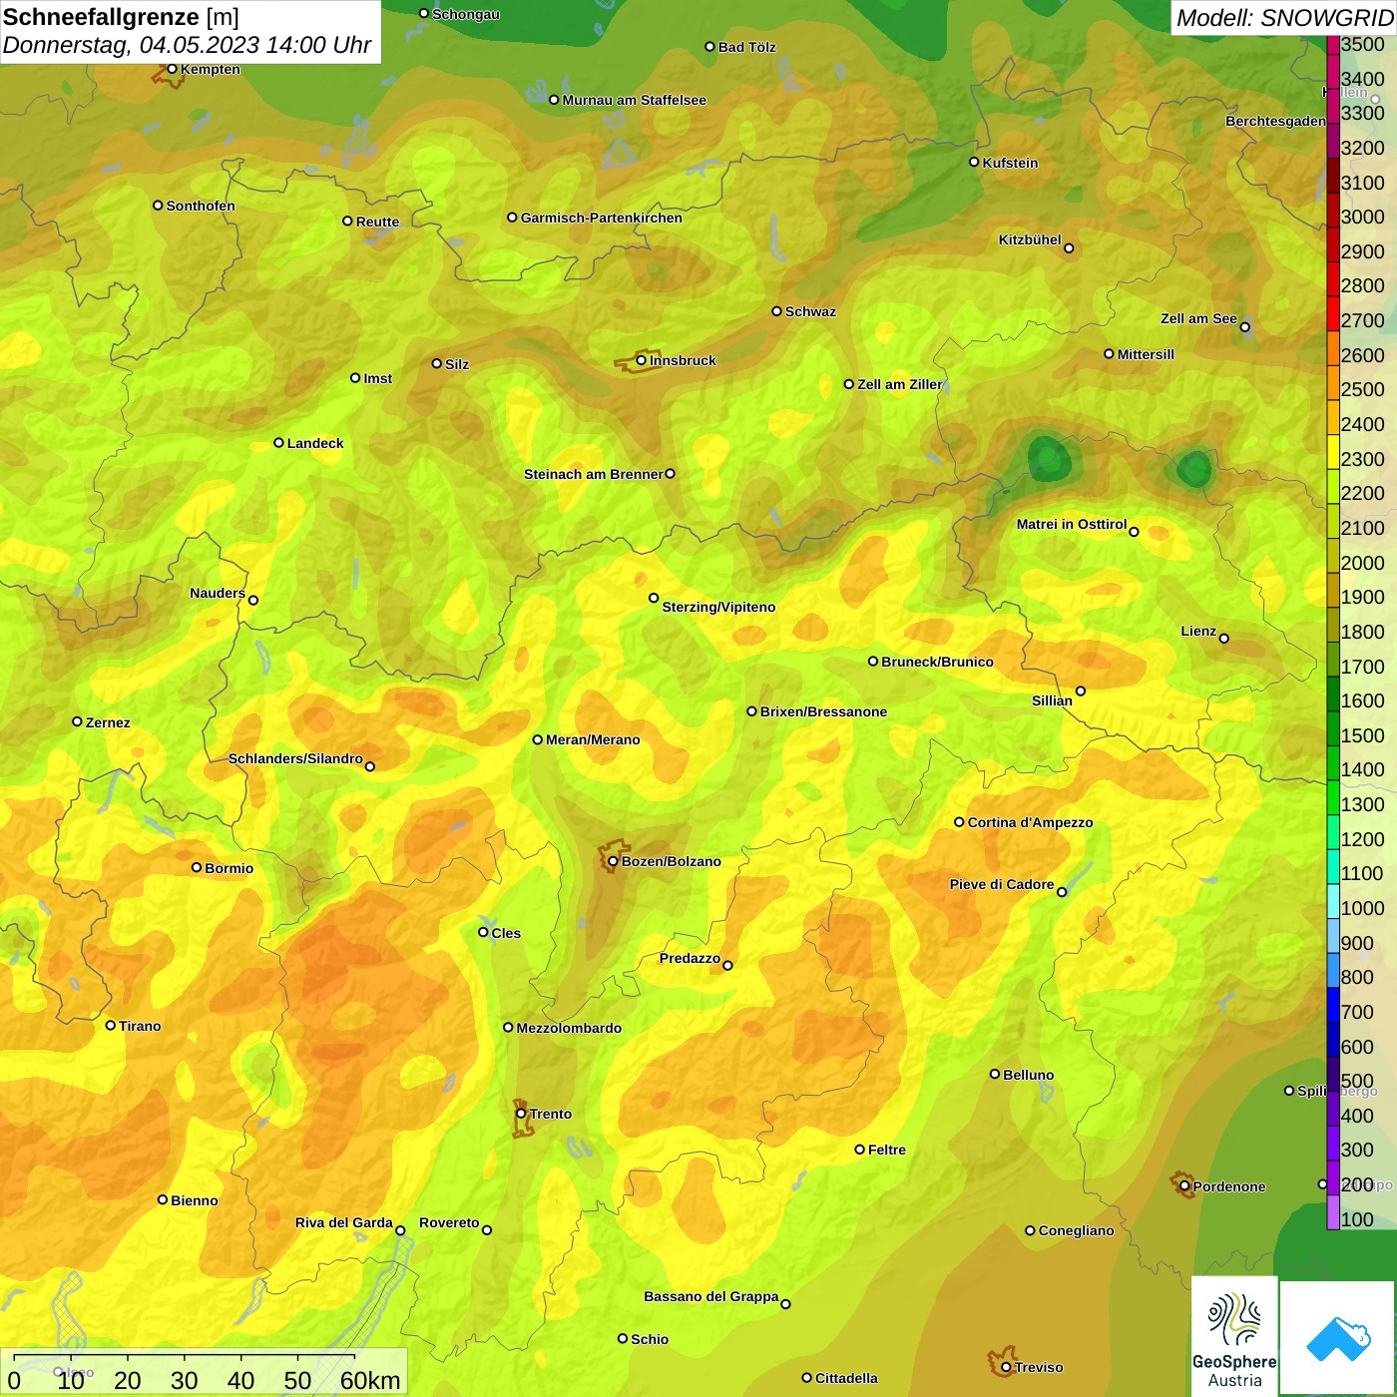Click the Schneefallgrenze [m] title
The image size is (1397, 1397).
point(121,17)
